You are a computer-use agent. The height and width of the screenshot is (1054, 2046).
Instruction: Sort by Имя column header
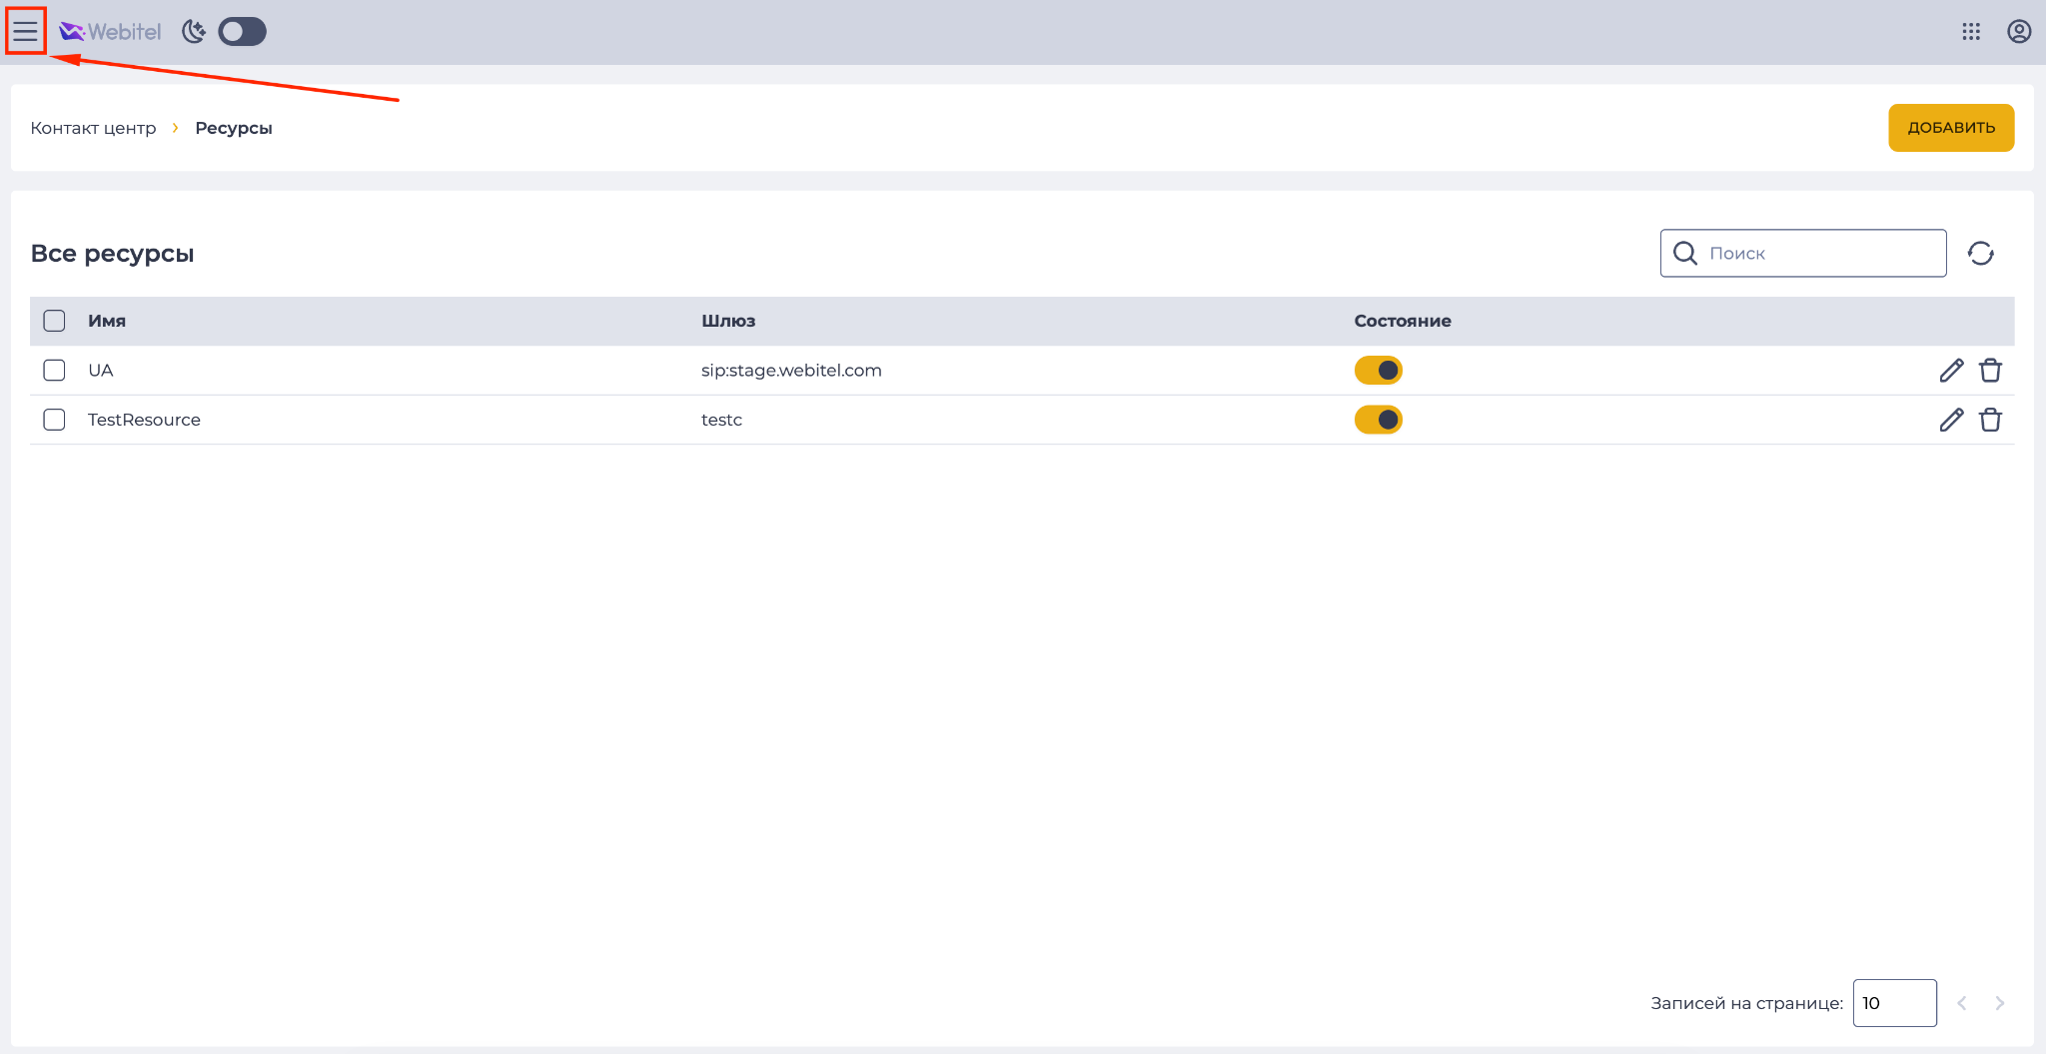pos(107,321)
